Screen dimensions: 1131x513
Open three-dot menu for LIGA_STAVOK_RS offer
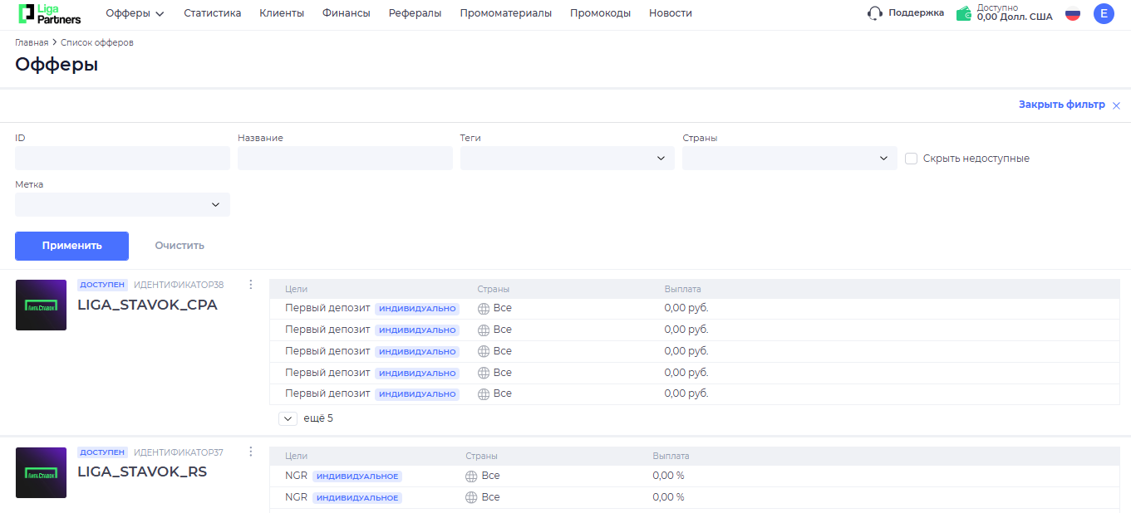251,452
